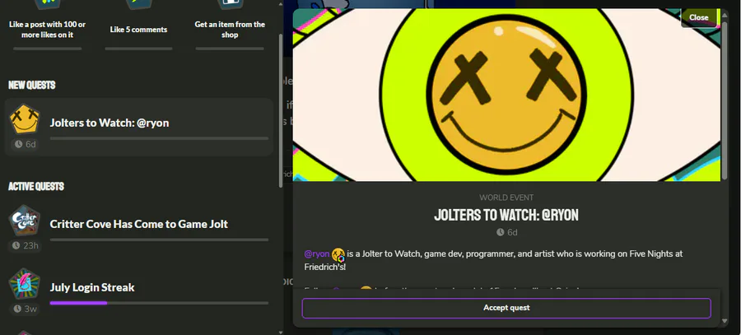Click the Accept quest button
741x335 pixels.
(x=506, y=308)
